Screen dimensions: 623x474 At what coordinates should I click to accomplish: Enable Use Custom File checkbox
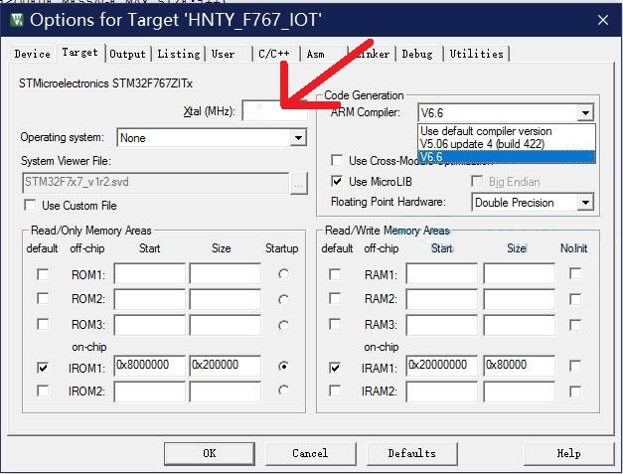pyautogui.click(x=30, y=205)
